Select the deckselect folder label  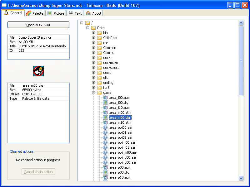click(111, 68)
